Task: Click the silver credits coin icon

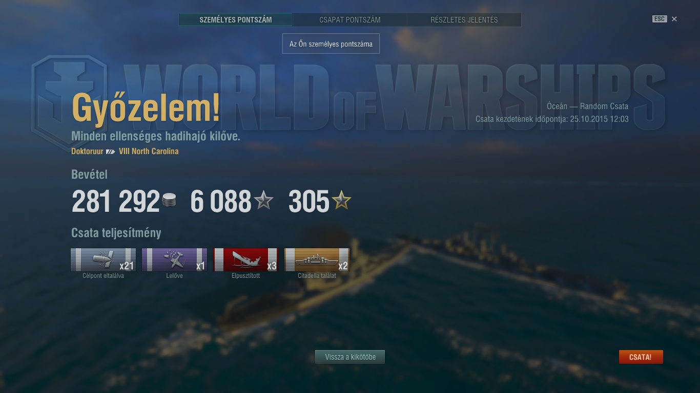Action: (169, 200)
